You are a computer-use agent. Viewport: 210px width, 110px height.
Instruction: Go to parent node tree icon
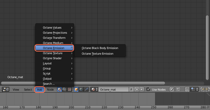(x=178, y=90)
